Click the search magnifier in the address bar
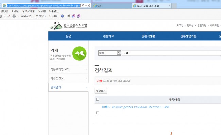Image resolution: width=221 pixels, height=135 pixels. (83, 6)
